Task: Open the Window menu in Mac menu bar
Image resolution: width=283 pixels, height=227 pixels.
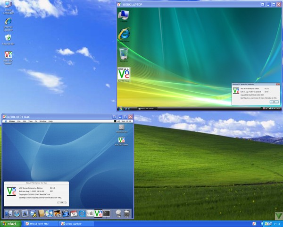Action: pos(42,122)
